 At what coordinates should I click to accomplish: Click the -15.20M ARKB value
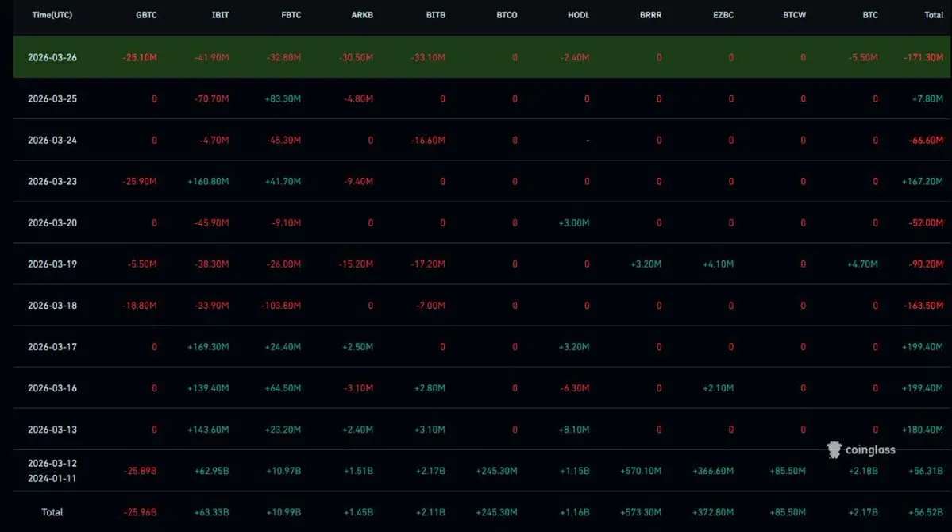(357, 264)
